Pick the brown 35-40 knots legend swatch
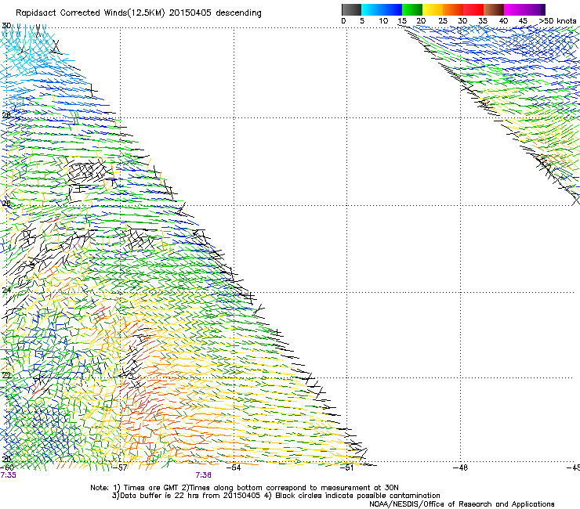This screenshot has width=580, height=509. 494,9
